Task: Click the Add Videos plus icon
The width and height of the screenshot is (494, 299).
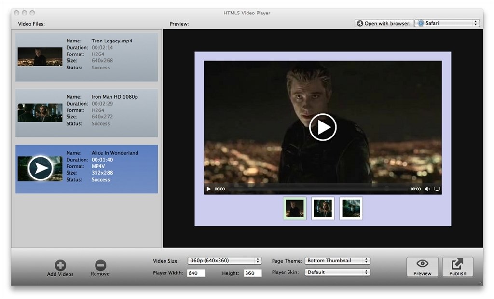Action: click(60, 265)
